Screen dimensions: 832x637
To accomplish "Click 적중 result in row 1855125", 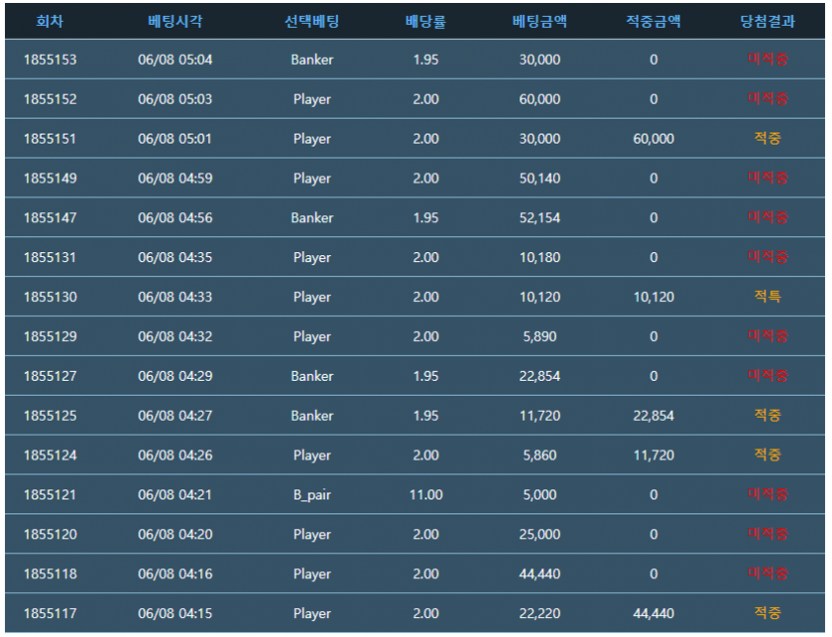I will [767, 415].
